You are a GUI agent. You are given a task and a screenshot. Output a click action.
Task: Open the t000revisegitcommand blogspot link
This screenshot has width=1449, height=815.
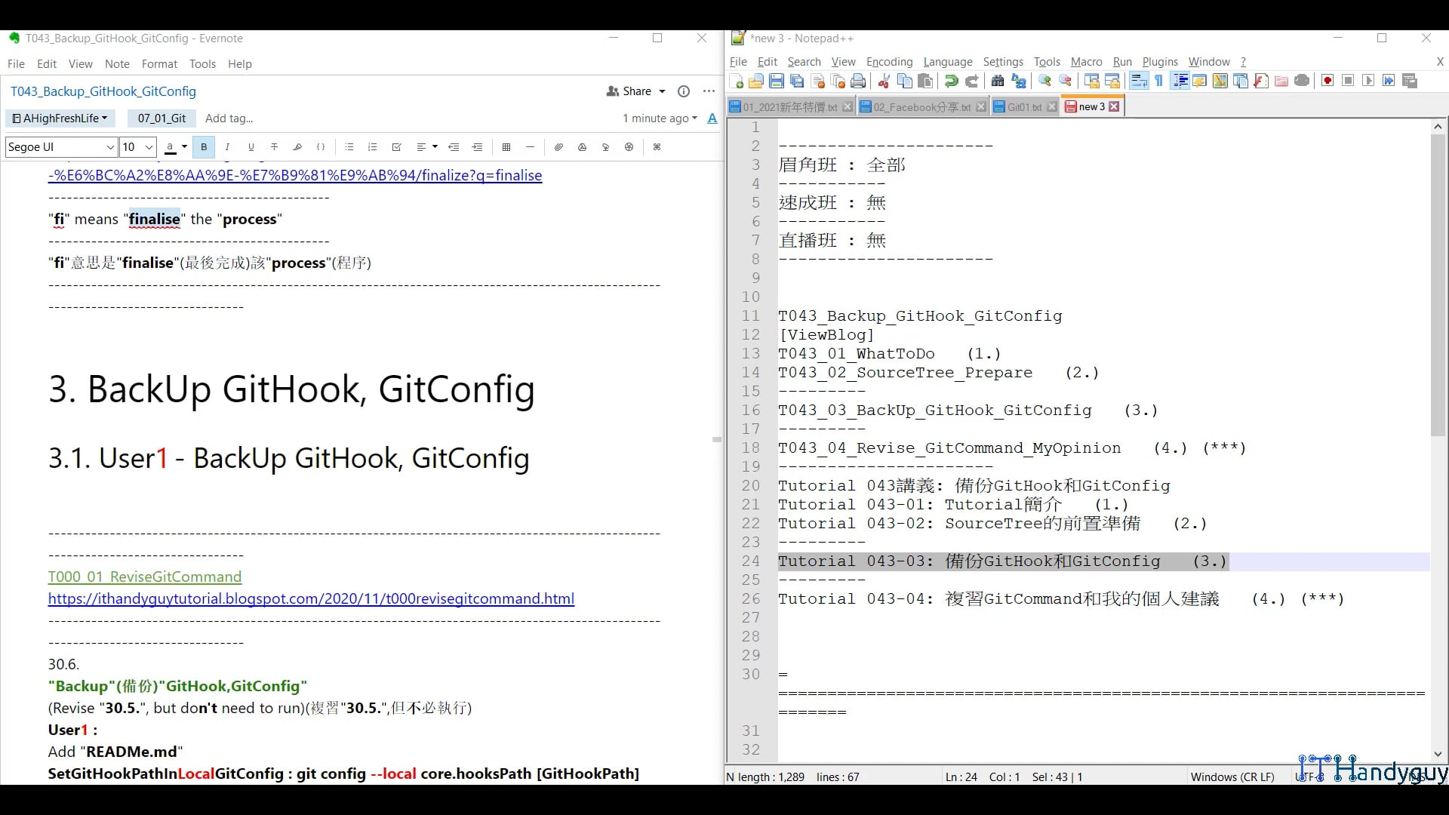tap(311, 598)
